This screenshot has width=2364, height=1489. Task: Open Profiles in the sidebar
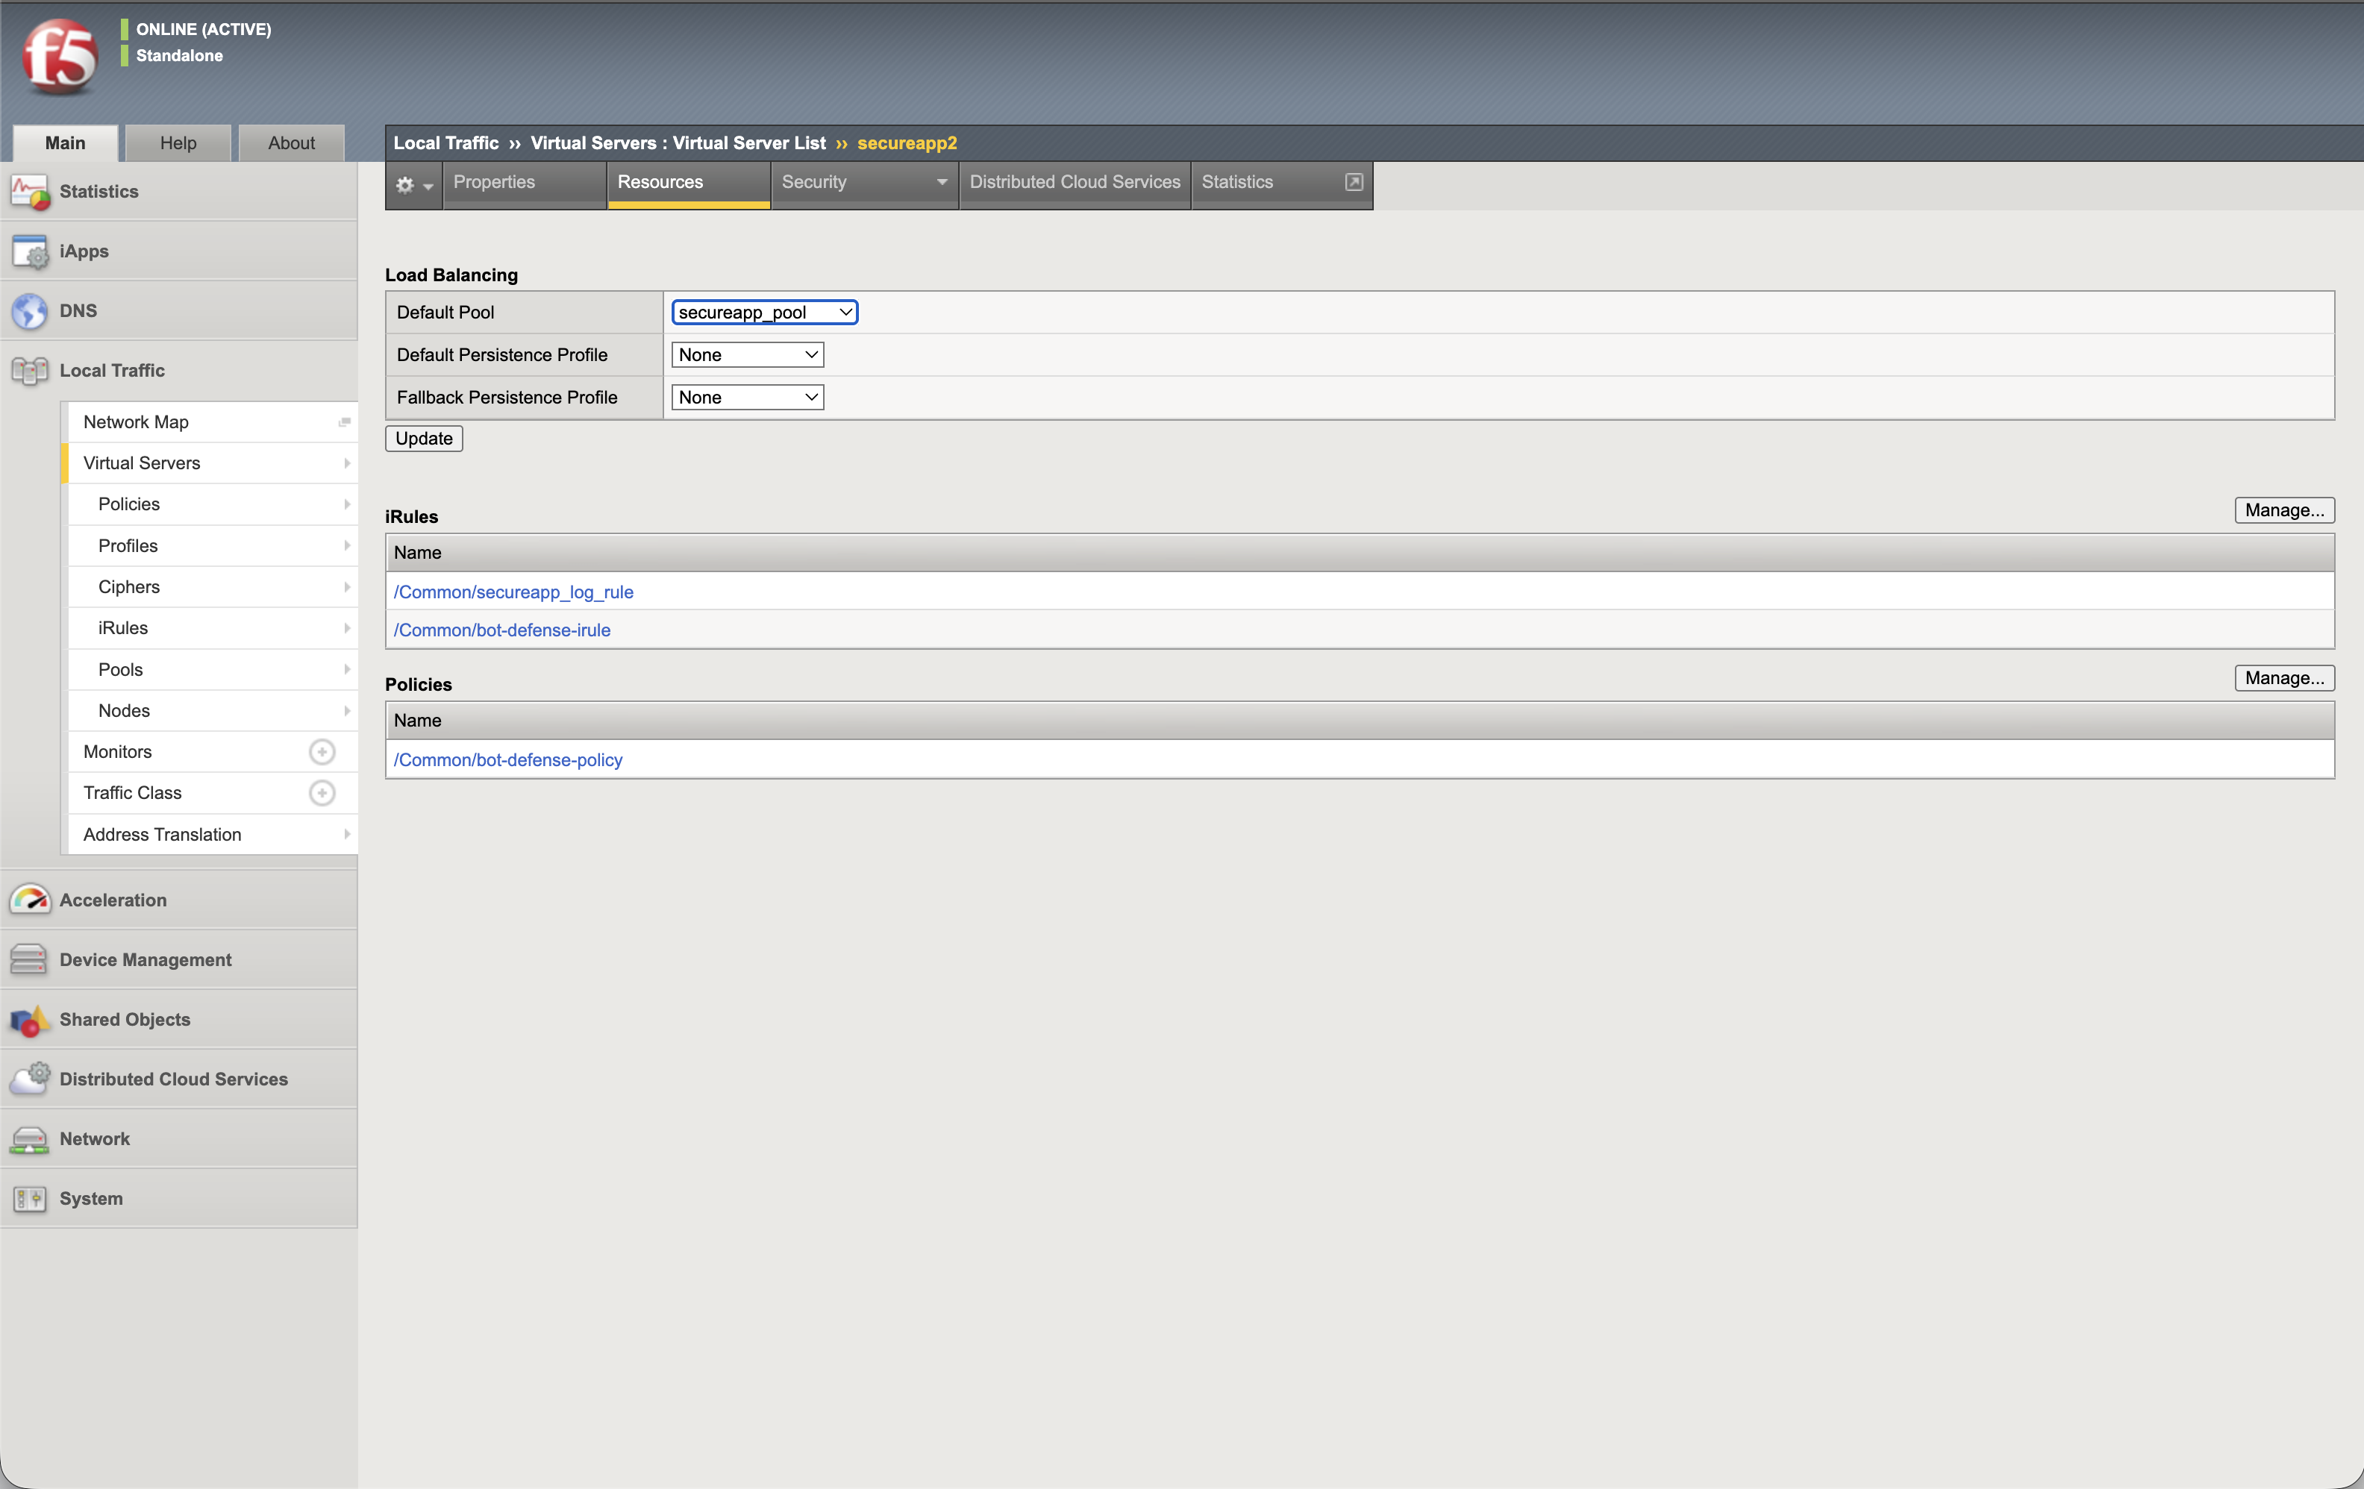[128, 546]
